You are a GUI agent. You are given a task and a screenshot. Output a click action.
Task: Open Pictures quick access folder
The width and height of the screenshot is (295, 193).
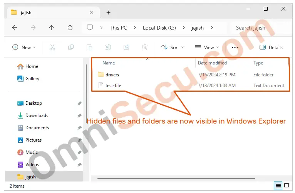click(30, 140)
